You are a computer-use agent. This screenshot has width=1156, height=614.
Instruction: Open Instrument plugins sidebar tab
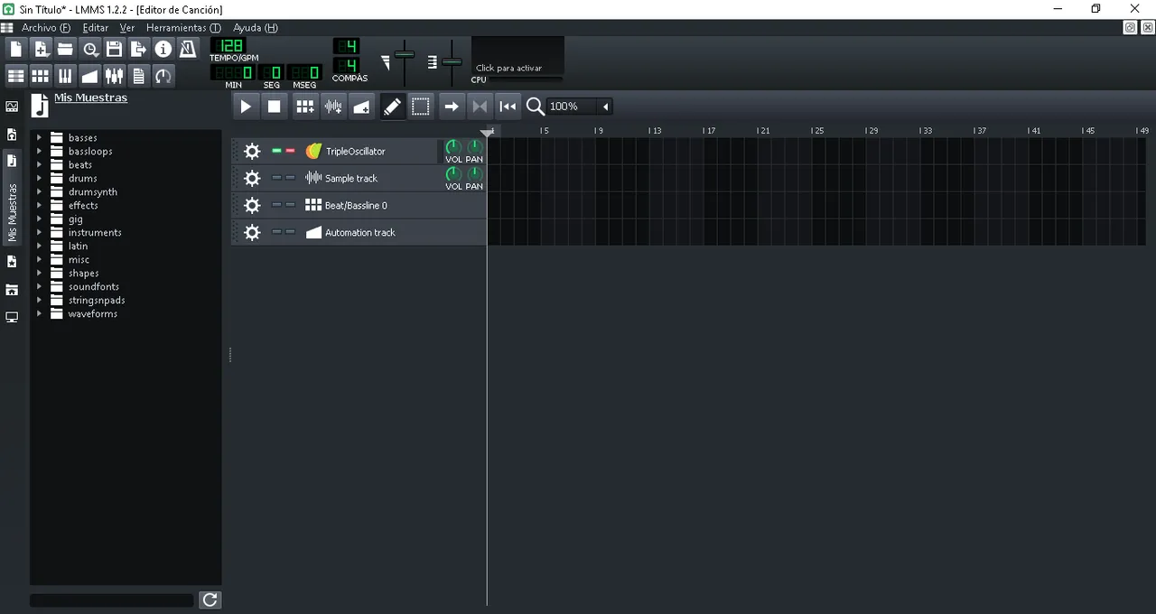(x=12, y=107)
